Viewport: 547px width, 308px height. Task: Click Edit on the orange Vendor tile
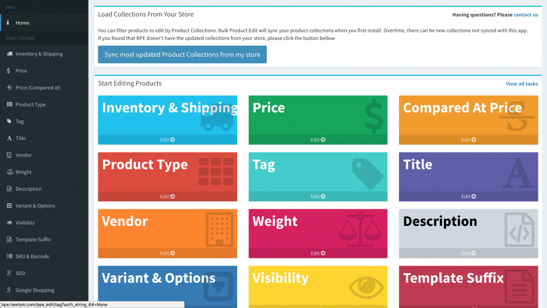[167, 253]
